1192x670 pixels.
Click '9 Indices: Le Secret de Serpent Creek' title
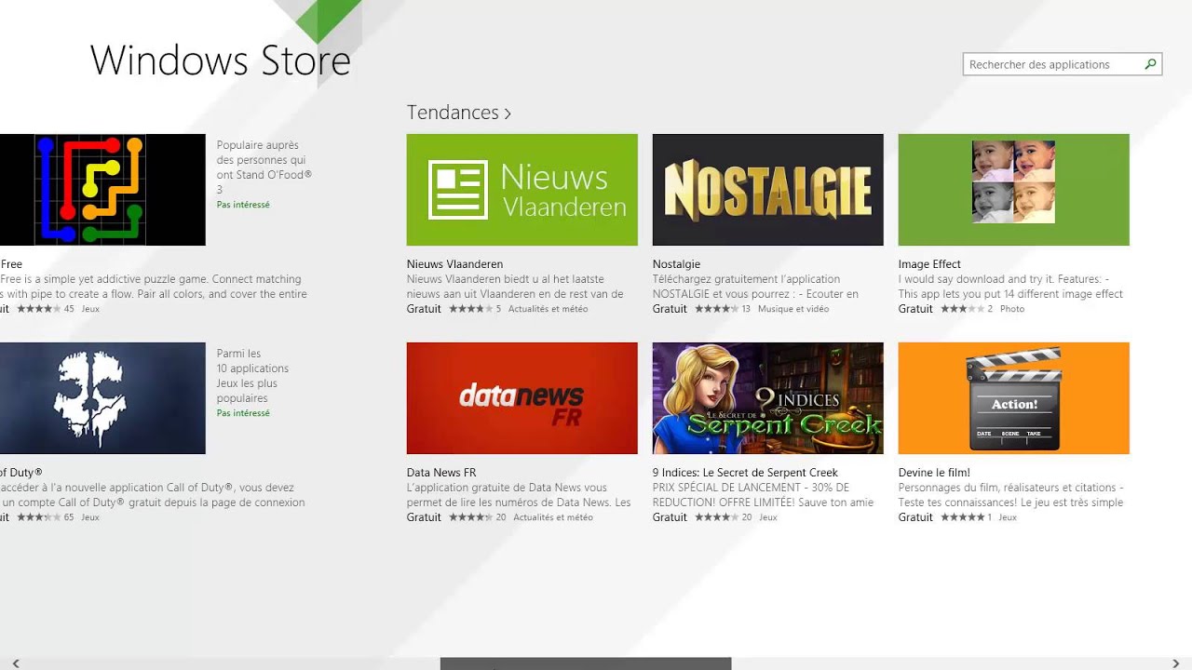click(x=745, y=473)
